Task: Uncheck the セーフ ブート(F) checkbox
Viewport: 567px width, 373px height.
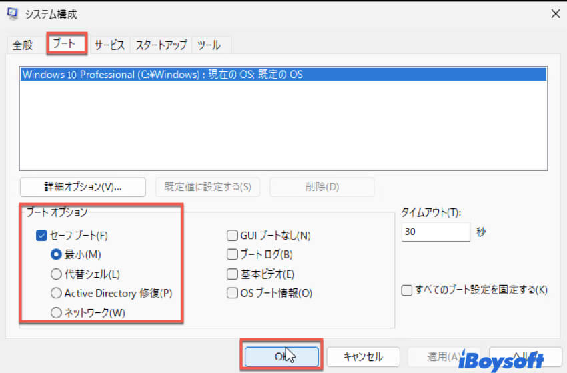Action: (x=41, y=236)
